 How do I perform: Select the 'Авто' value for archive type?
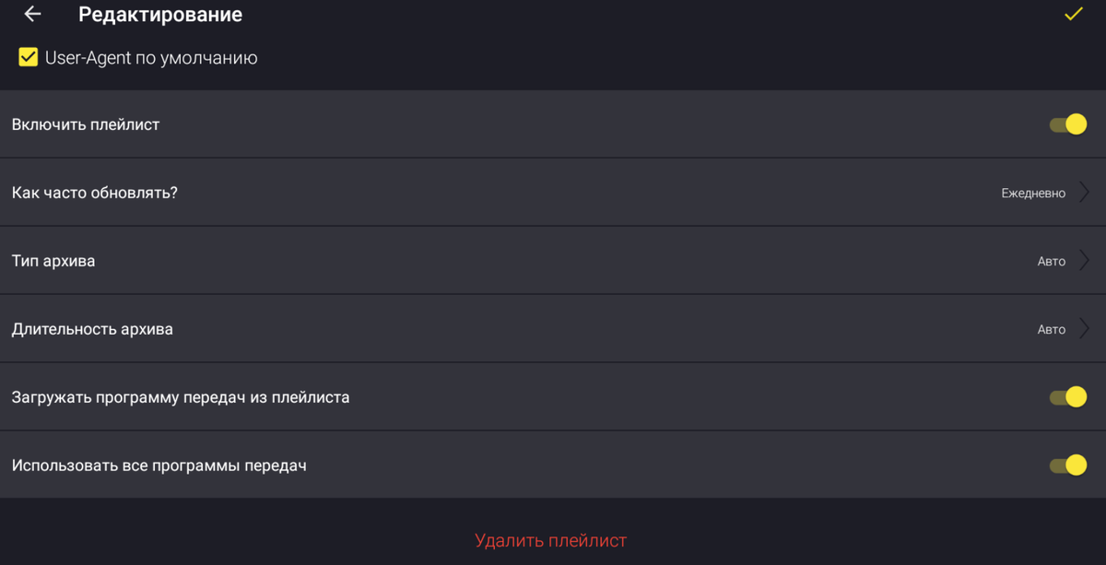tap(1051, 262)
